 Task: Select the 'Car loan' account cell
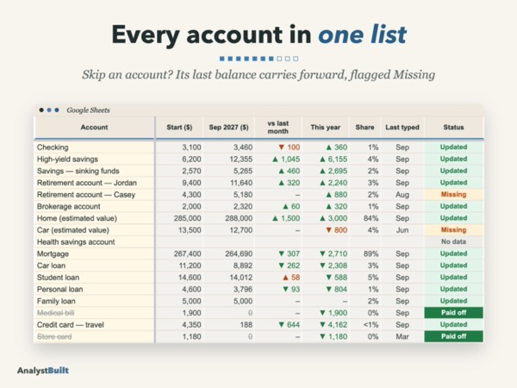(x=94, y=266)
